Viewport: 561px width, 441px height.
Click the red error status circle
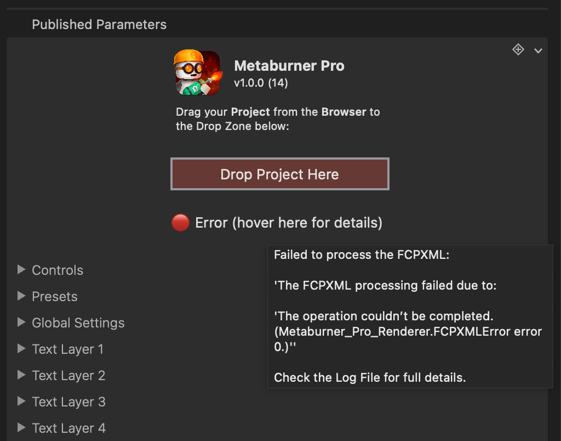[x=180, y=223]
